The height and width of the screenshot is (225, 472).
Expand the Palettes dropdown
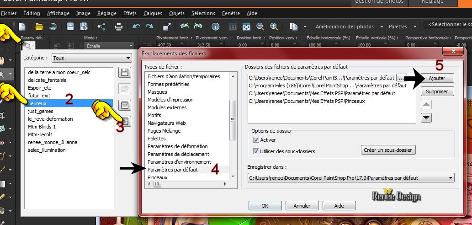[415, 27]
